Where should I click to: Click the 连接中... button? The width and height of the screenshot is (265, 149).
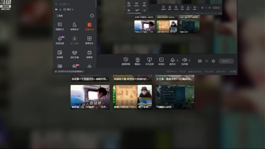tap(226, 61)
